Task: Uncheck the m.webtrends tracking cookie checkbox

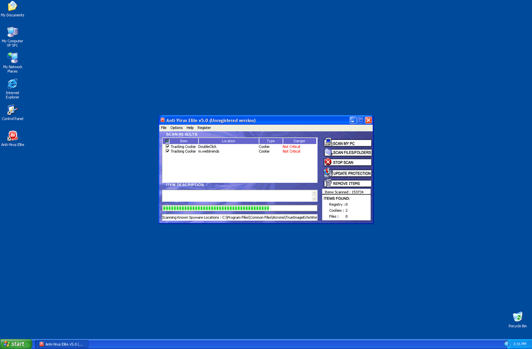Action: (x=168, y=151)
